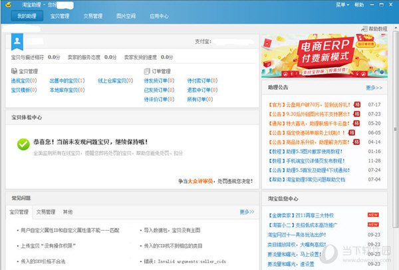The height and width of the screenshot is (270, 399).
Task: Click the scrollbar up arrow
Action: tap(396, 27)
